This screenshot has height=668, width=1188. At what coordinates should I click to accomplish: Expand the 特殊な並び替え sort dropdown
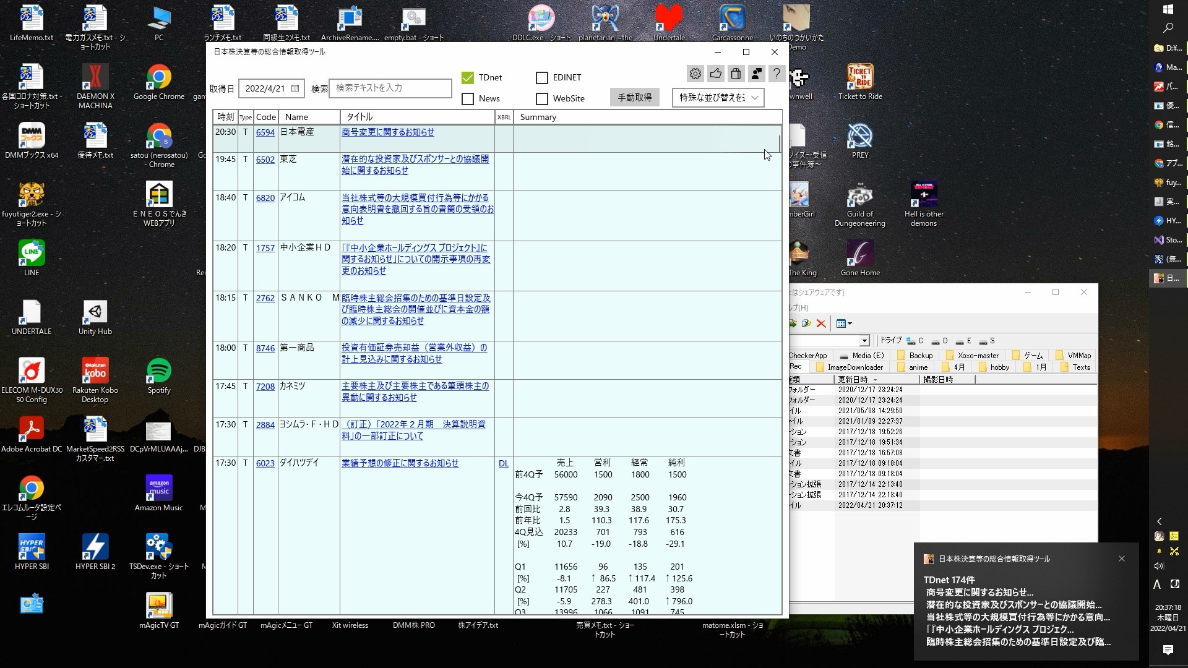click(x=754, y=98)
